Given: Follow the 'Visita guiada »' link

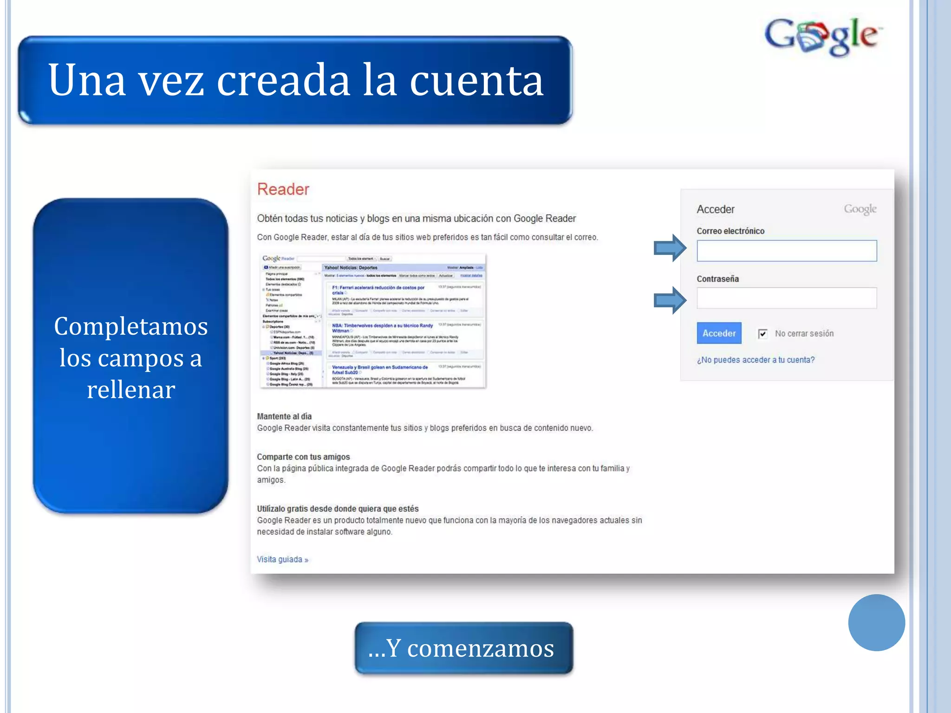Looking at the screenshot, I should [x=282, y=559].
